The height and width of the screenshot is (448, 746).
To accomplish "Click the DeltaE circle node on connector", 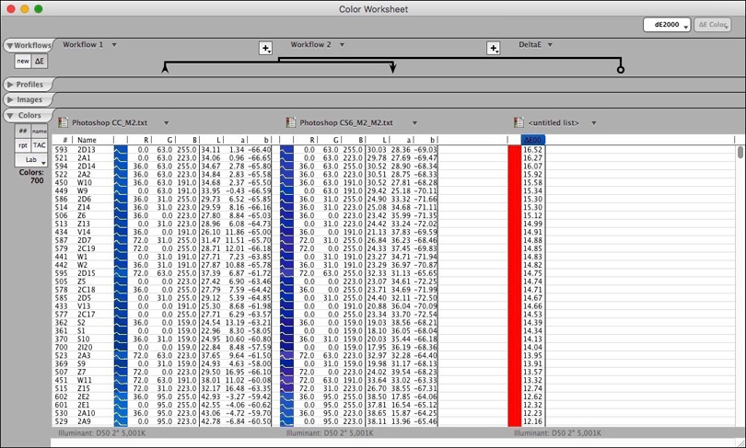I will point(621,70).
